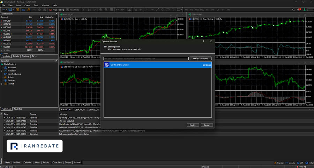Open the Code Base tab in the Toolbox
The height and width of the screenshot is (168, 314).
(57, 162)
